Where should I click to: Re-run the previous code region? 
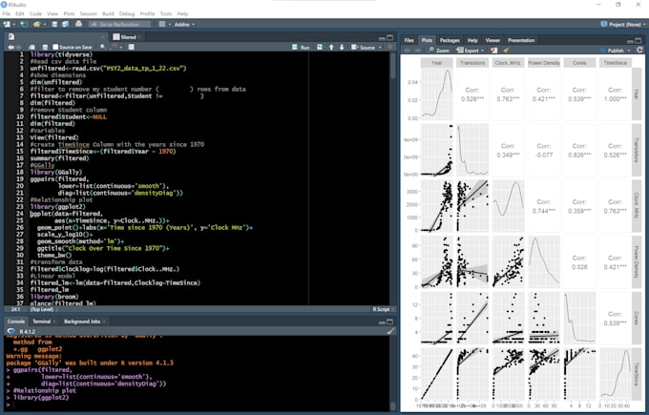pyautogui.click(x=320, y=47)
